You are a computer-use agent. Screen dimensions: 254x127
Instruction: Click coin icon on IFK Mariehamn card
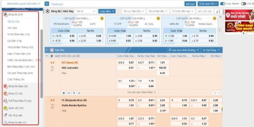[x=102, y=18]
